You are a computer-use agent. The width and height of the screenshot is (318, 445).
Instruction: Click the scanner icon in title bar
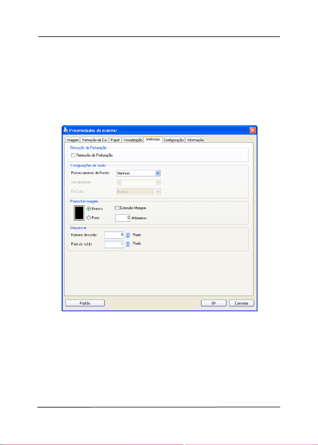65,130
